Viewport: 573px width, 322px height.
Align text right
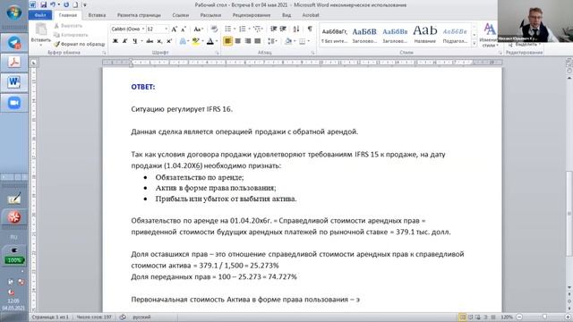coord(248,41)
